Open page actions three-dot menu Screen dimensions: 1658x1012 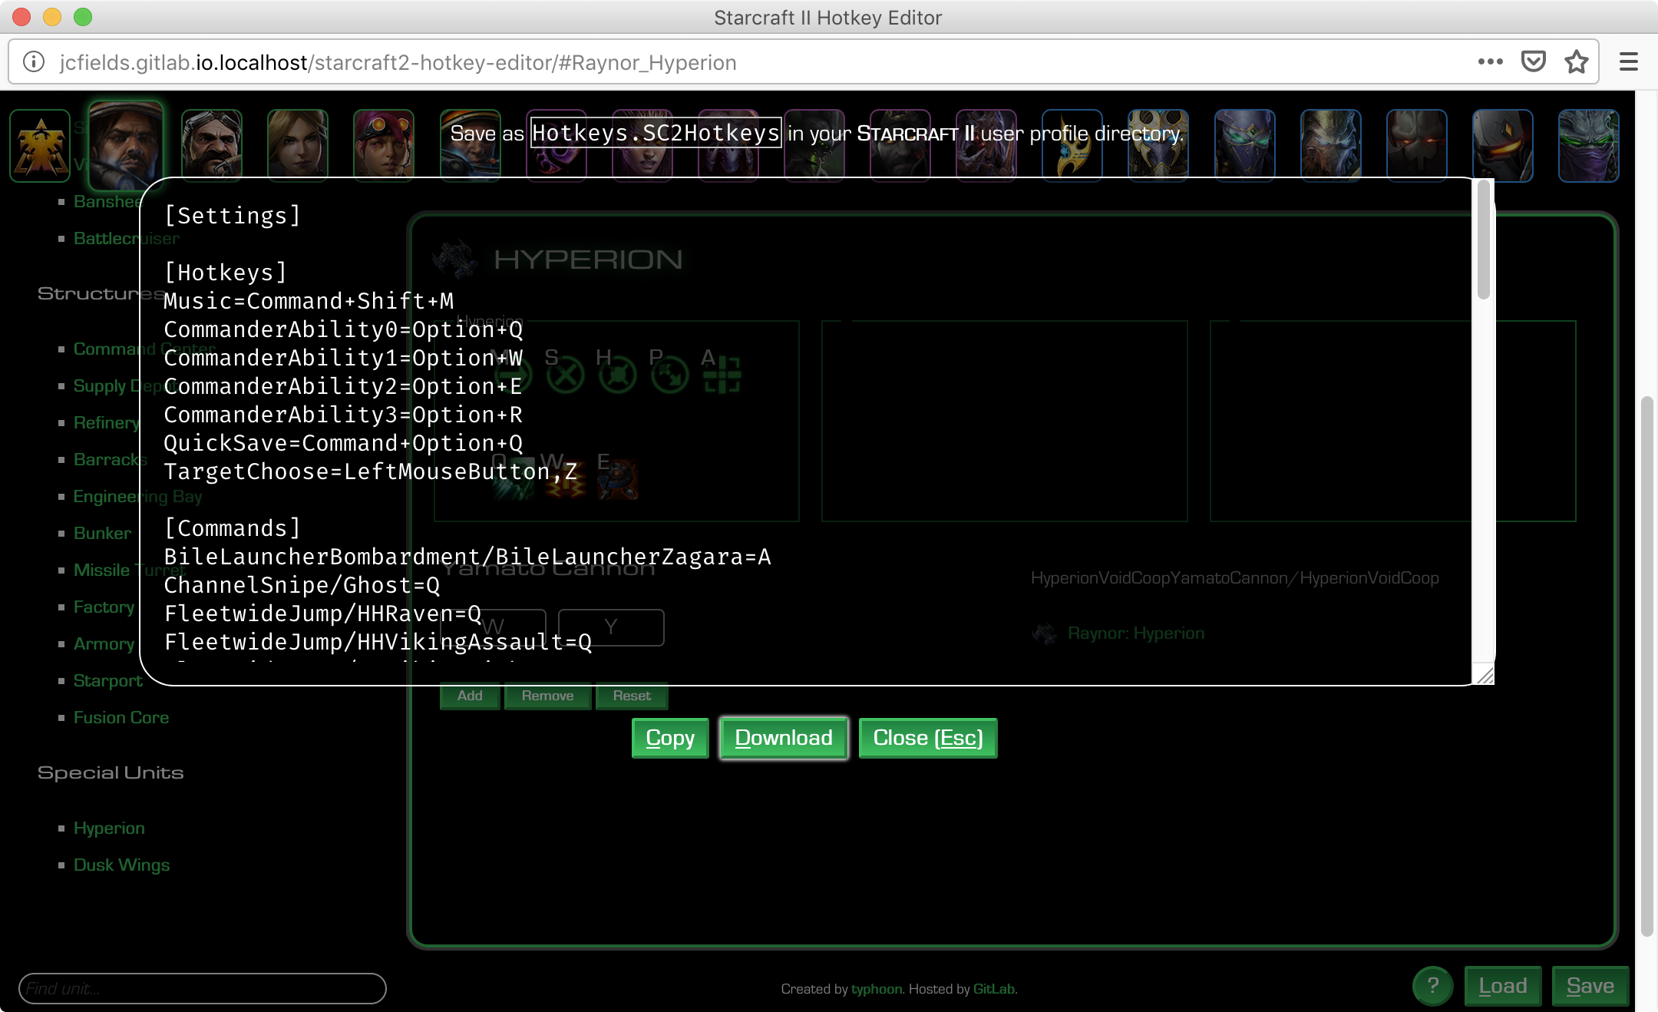point(1490,62)
